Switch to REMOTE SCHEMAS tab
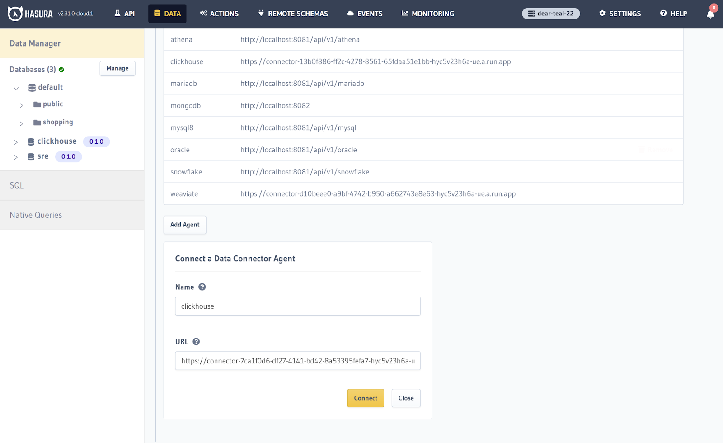The height and width of the screenshot is (443, 723). [293, 14]
